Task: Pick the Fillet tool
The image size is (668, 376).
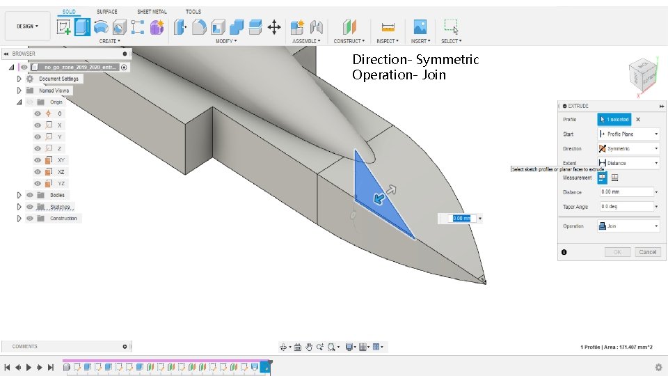Action: point(199,27)
